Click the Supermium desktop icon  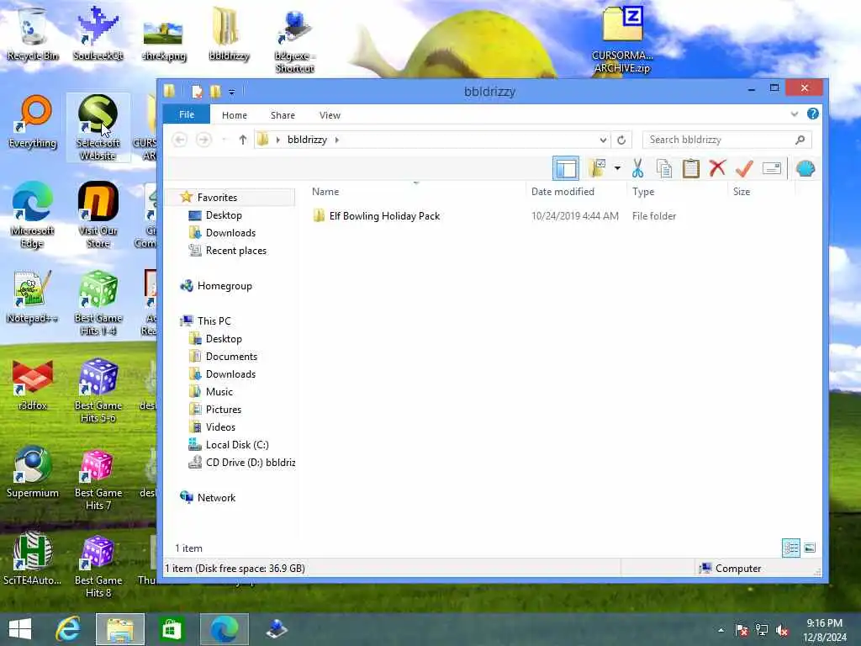[33, 473]
